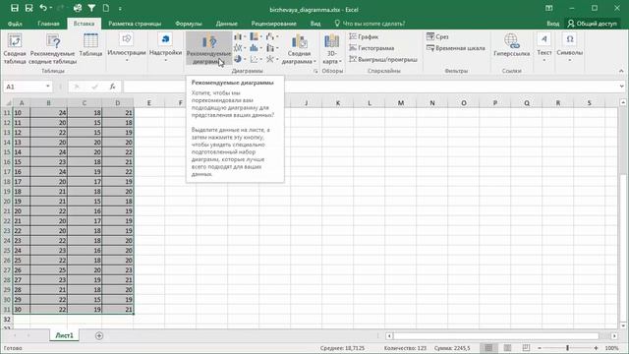Image resolution: width=629 pixels, height=354 pixels.
Task: Open the Name Box dropdown arrow
Action: pyautogui.click(x=48, y=87)
